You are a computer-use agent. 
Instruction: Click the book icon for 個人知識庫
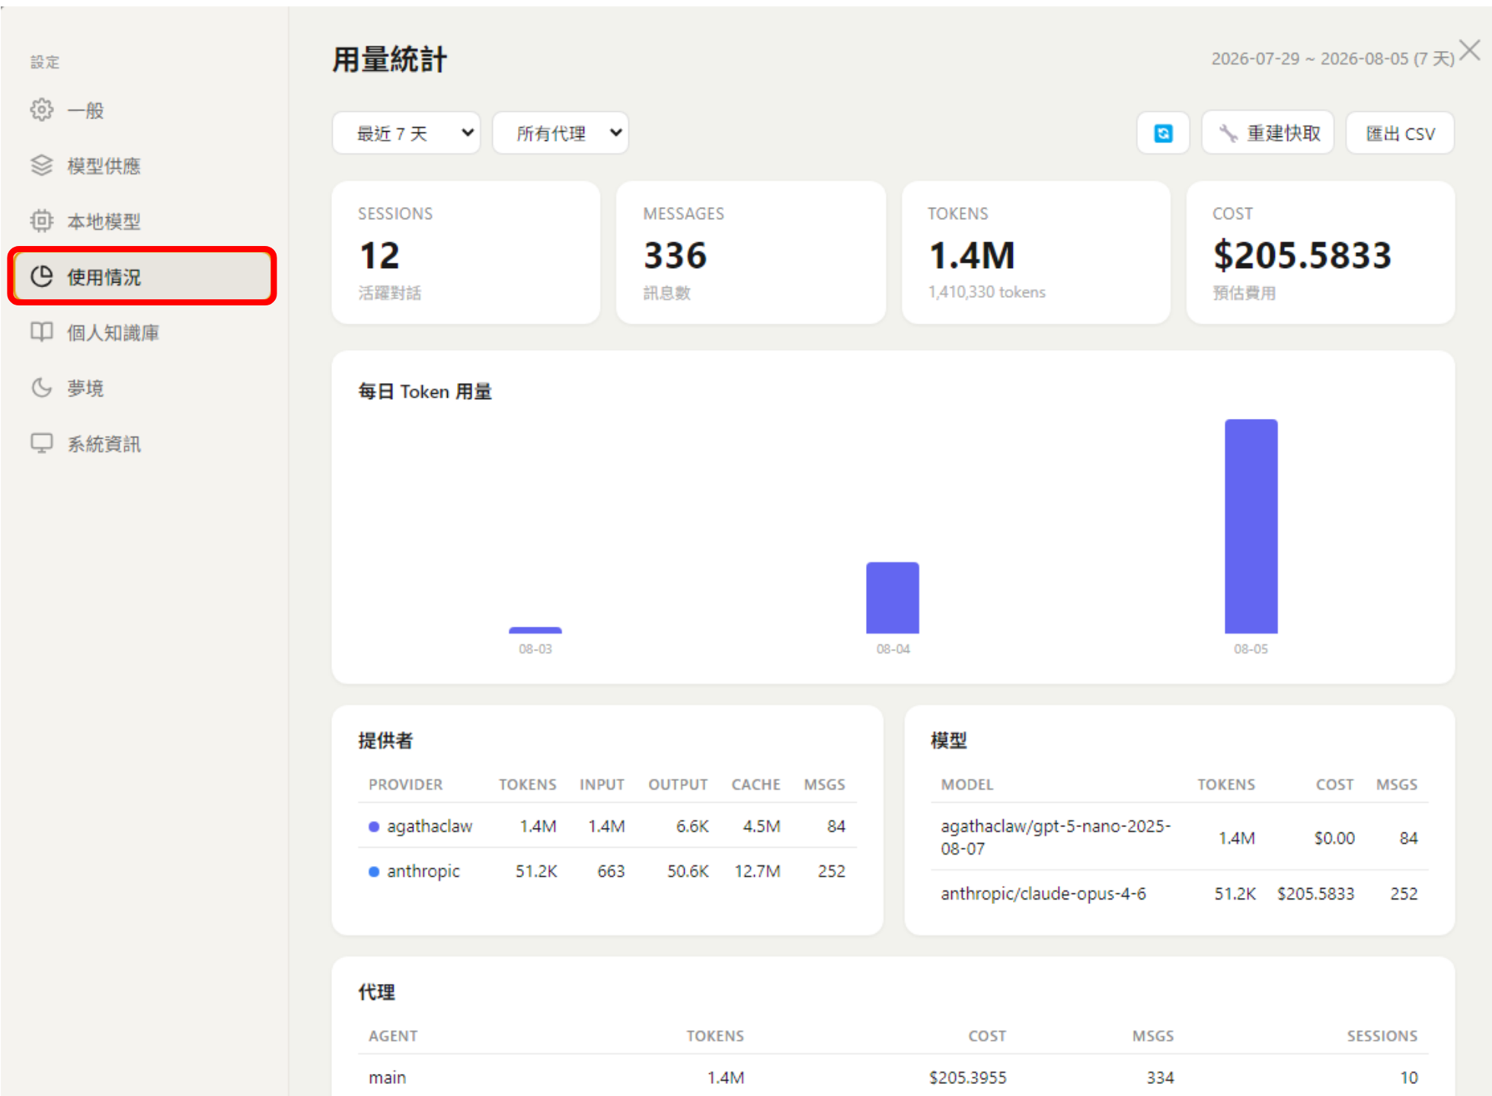(42, 332)
